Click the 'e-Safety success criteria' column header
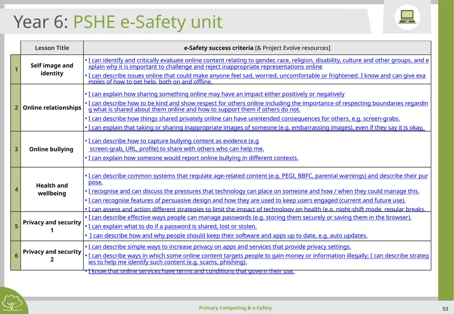The width and height of the screenshot is (454, 314). (x=257, y=48)
